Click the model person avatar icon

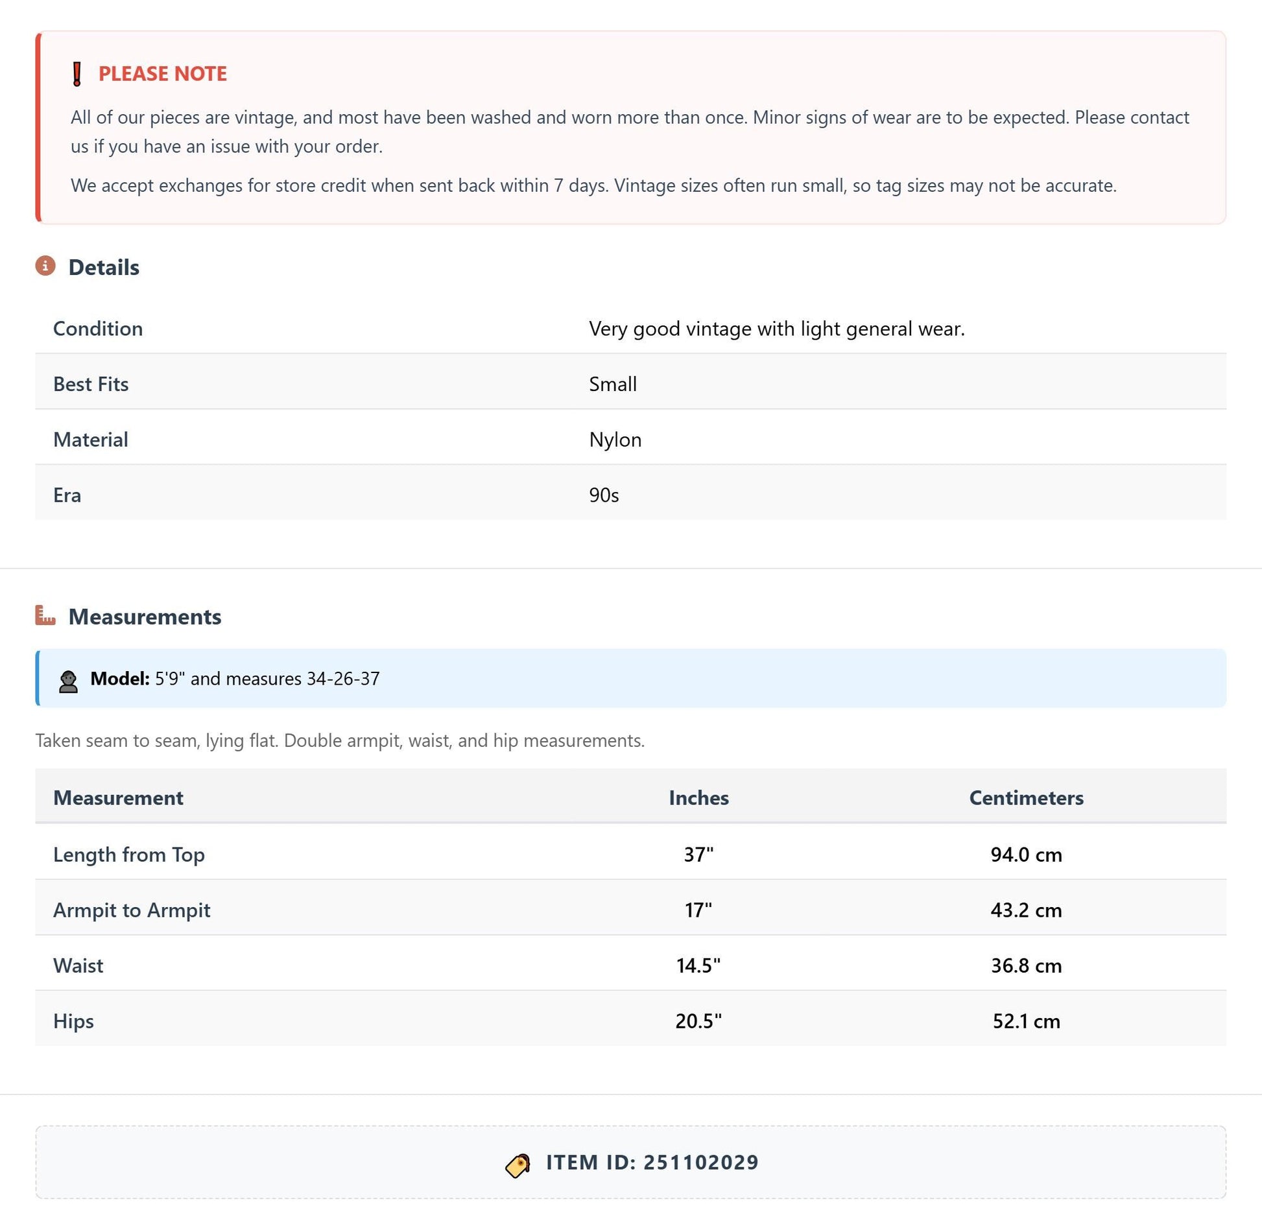68,681
